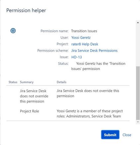Select the project roles membership details text
Screen dimensions: 140x145
(90, 114)
